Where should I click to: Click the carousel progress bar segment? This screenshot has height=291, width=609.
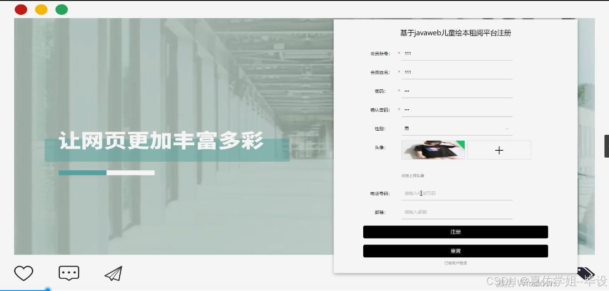[82, 173]
